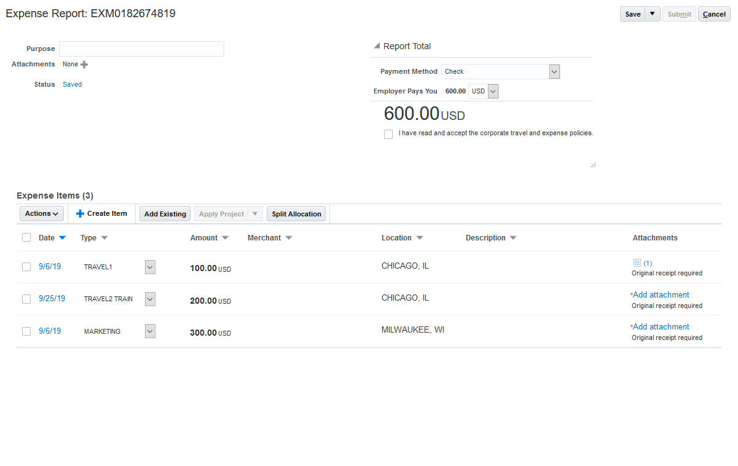This screenshot has height=466, width=738.
Task: Click the 300.00 USD amount
Action: [x=210, y=333]
